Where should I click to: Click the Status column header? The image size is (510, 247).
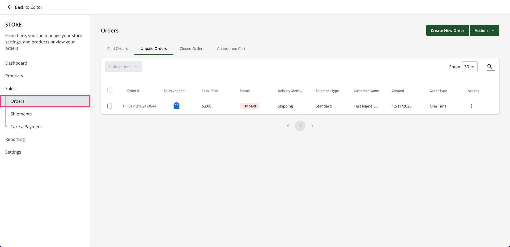point(245,91)
